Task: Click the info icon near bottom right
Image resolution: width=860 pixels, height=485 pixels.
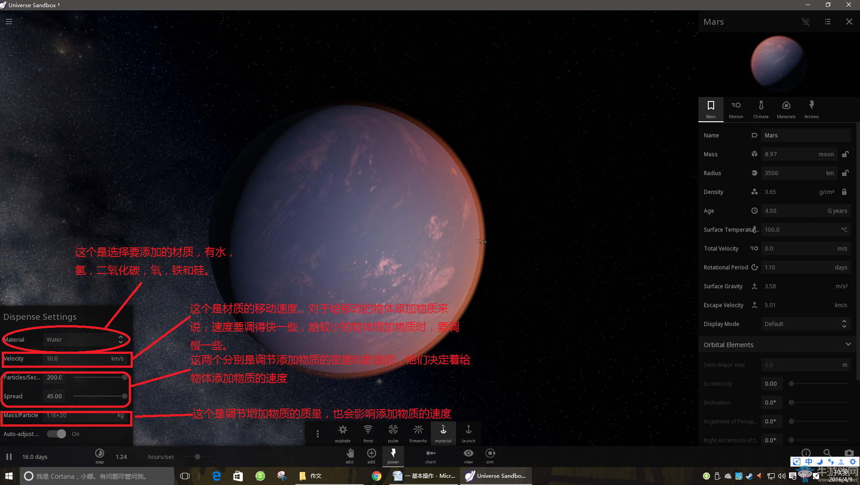Action: click(806, 453)
